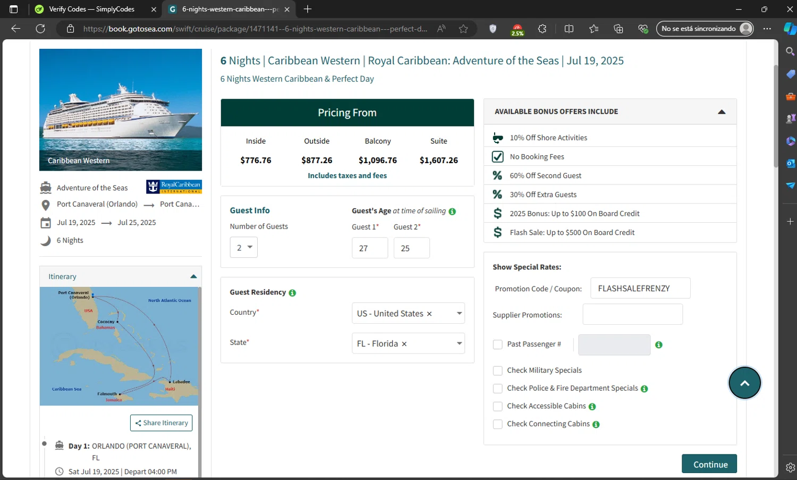Click the Share Itinerary button

coord(161,423)
